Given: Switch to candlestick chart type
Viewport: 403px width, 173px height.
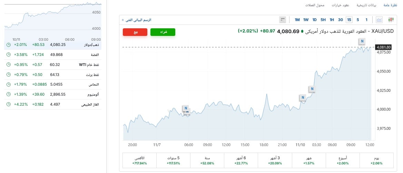Looking at the screenshot, I should [x=391, y=20].
